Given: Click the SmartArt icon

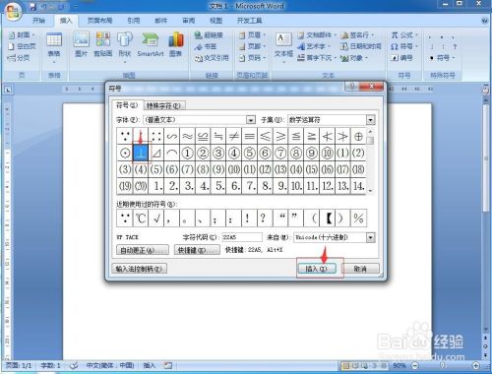Looking at the screenshot, I should 151,44.
